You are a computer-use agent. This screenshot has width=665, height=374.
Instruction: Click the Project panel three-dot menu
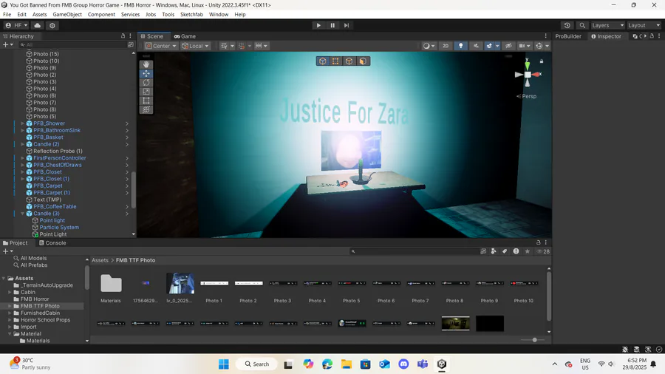[x=546, y=242]
